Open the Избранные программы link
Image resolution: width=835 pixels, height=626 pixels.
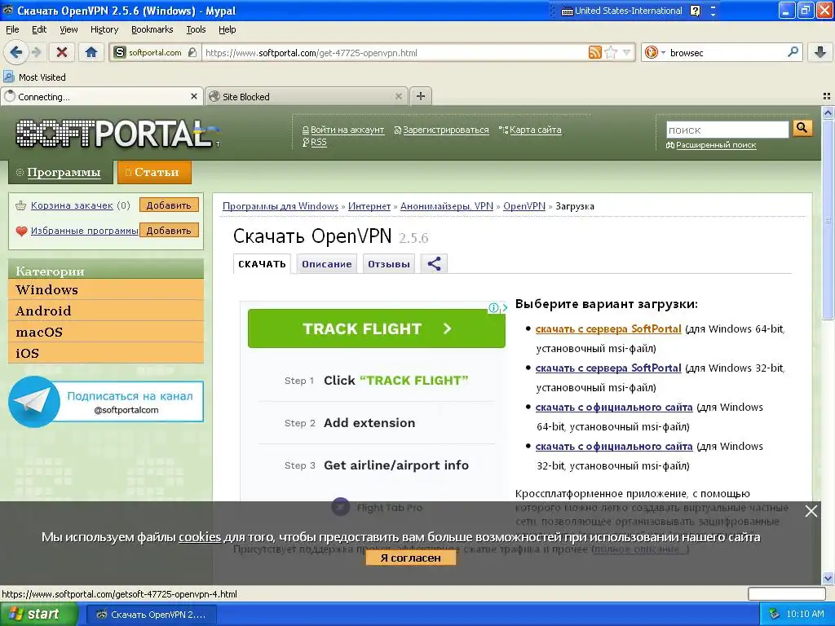[84, 231]
